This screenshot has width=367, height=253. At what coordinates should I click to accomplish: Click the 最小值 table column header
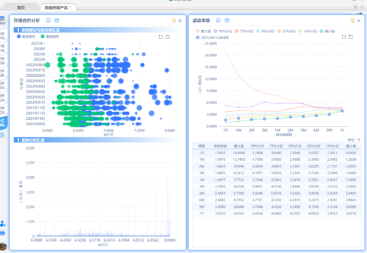pyautogui.click(x=351, y=146)
